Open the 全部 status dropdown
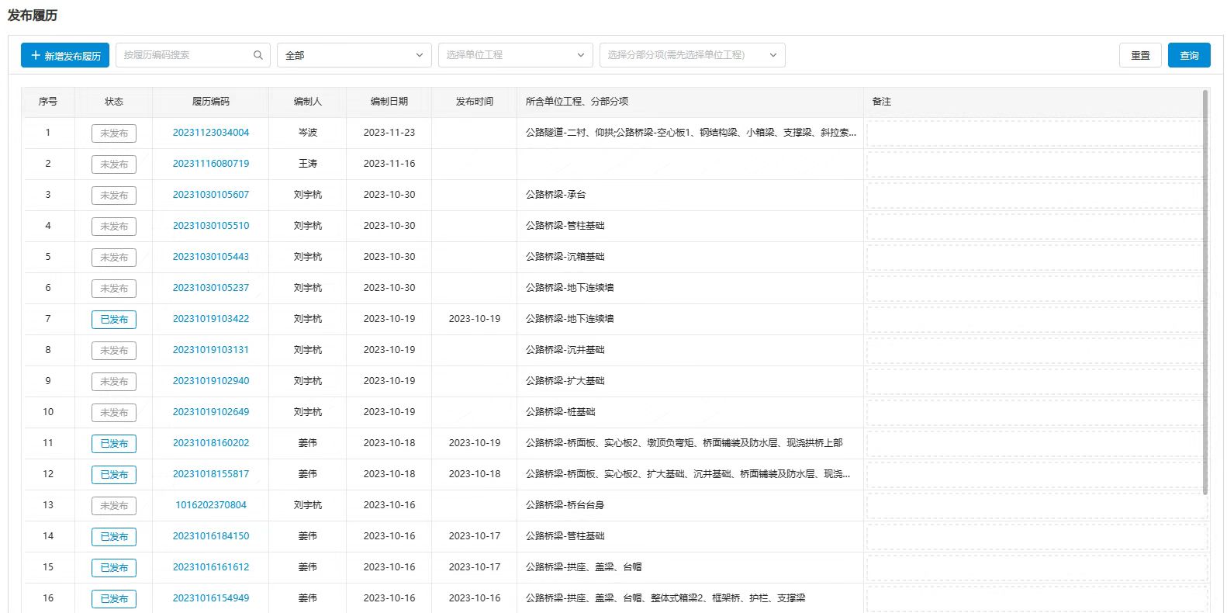 pyautogui.click(x=354, y=55)
